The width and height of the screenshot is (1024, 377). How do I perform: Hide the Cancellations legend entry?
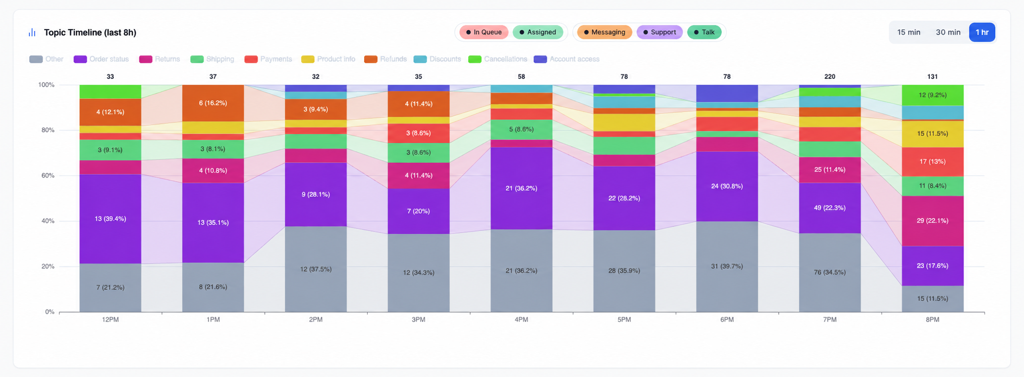click(x=497, y=59)
